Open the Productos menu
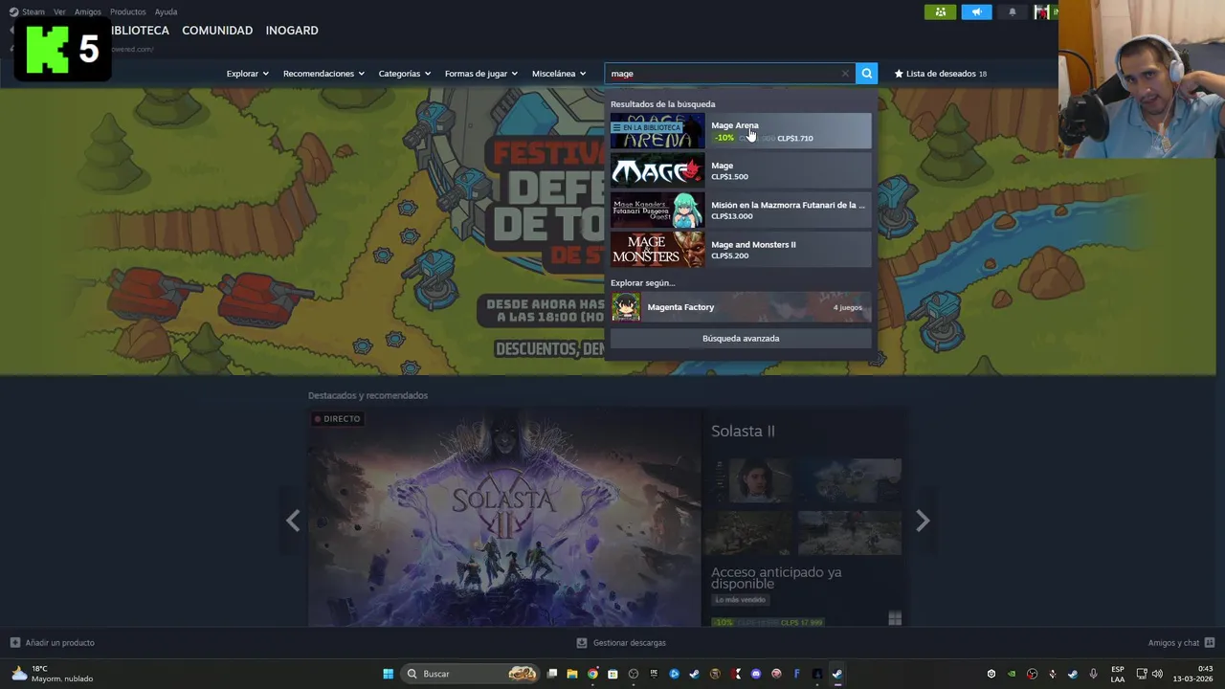Screen dimensions: 1225x689 128,11
